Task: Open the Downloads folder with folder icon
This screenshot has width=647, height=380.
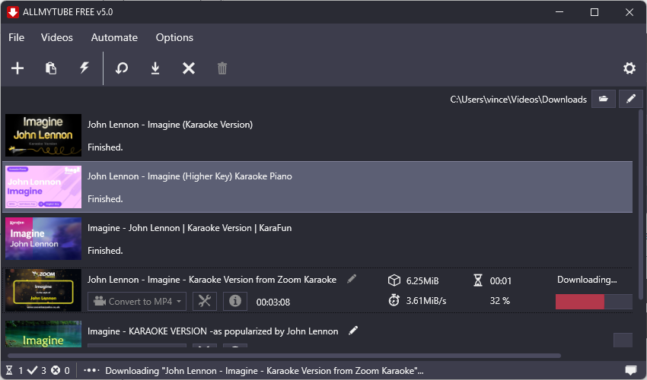Action: coord(604,99)
